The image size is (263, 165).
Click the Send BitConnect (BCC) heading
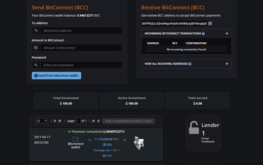click(60, 7)
